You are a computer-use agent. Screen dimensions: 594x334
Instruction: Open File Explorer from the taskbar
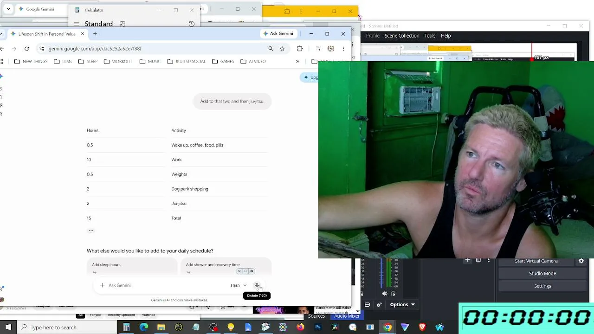[161, 328]
